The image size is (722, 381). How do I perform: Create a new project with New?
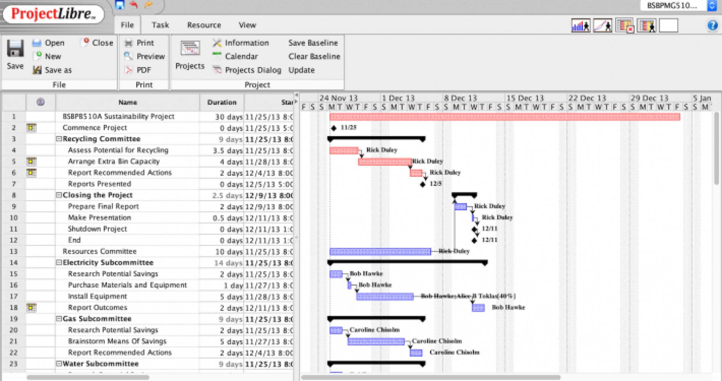(47, 56)
